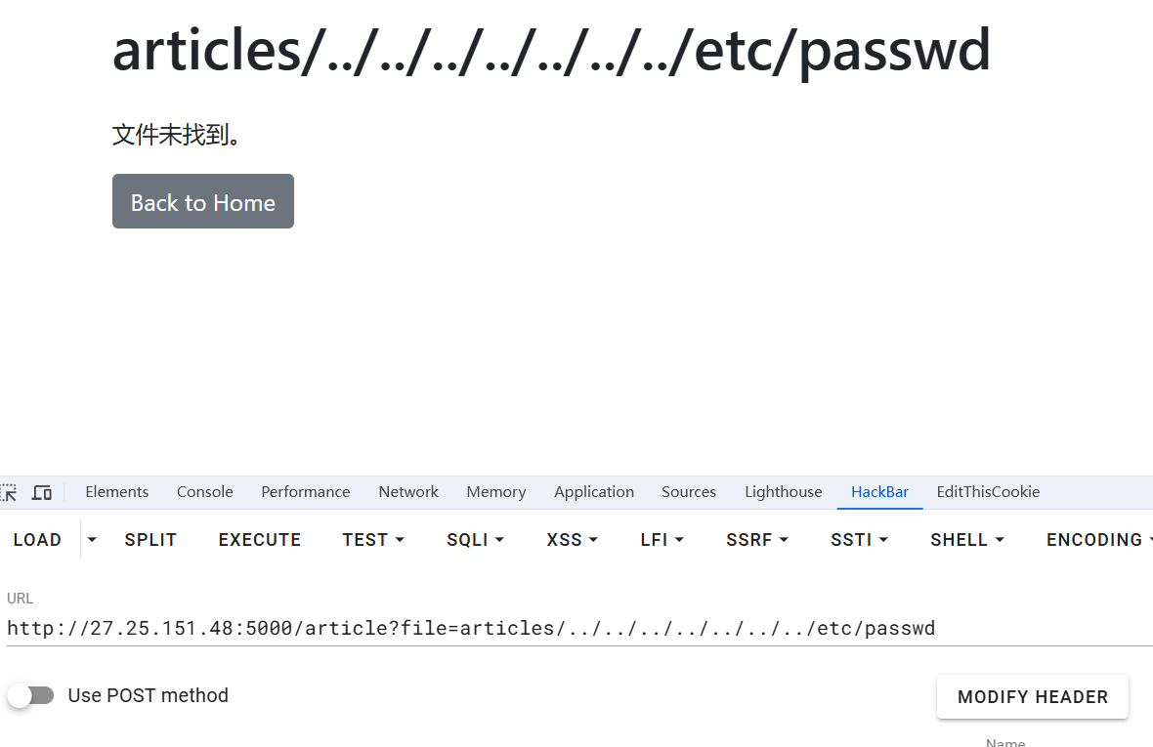
Task: Open the dropdown arrow next to LOAD
Action: coord(92,539)
